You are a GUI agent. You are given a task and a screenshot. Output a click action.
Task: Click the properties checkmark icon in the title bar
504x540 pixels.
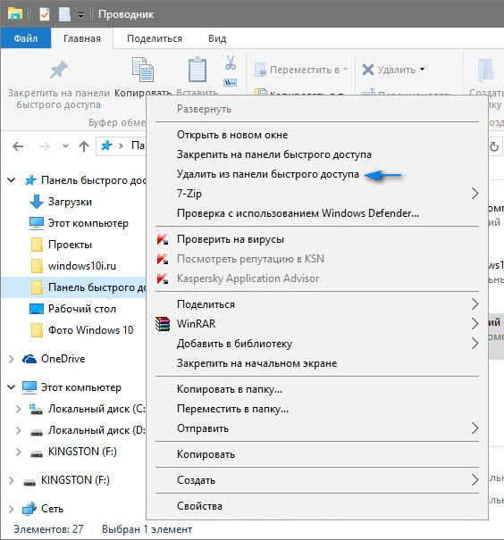click(x=45, y=14)
